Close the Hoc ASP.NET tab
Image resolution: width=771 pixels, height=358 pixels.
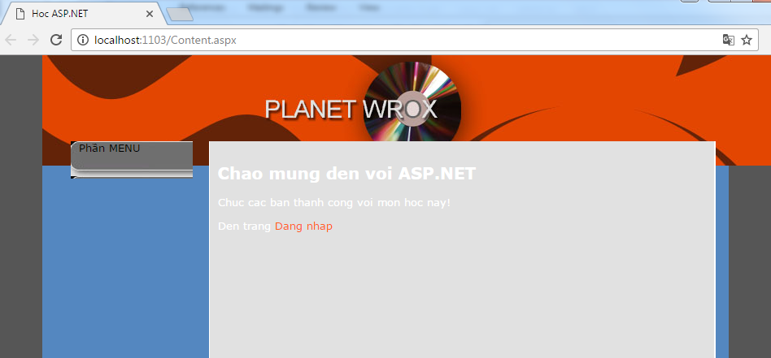tap(150, 14)
